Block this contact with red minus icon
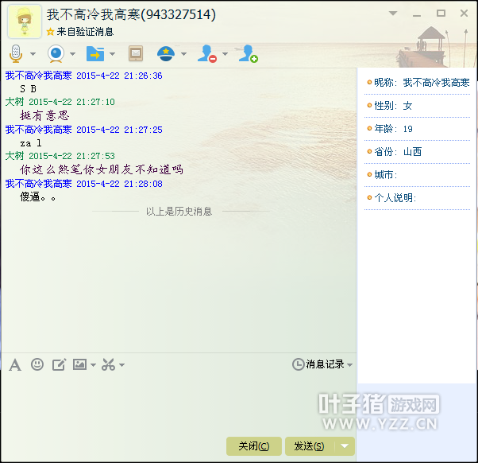Image resolution: width=478 pixels, height=463 pixels. pyautogui.click(x=206, y=54)
